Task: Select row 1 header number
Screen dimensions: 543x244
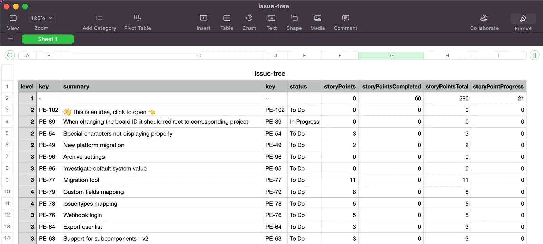Action: [x=7, y=86]
